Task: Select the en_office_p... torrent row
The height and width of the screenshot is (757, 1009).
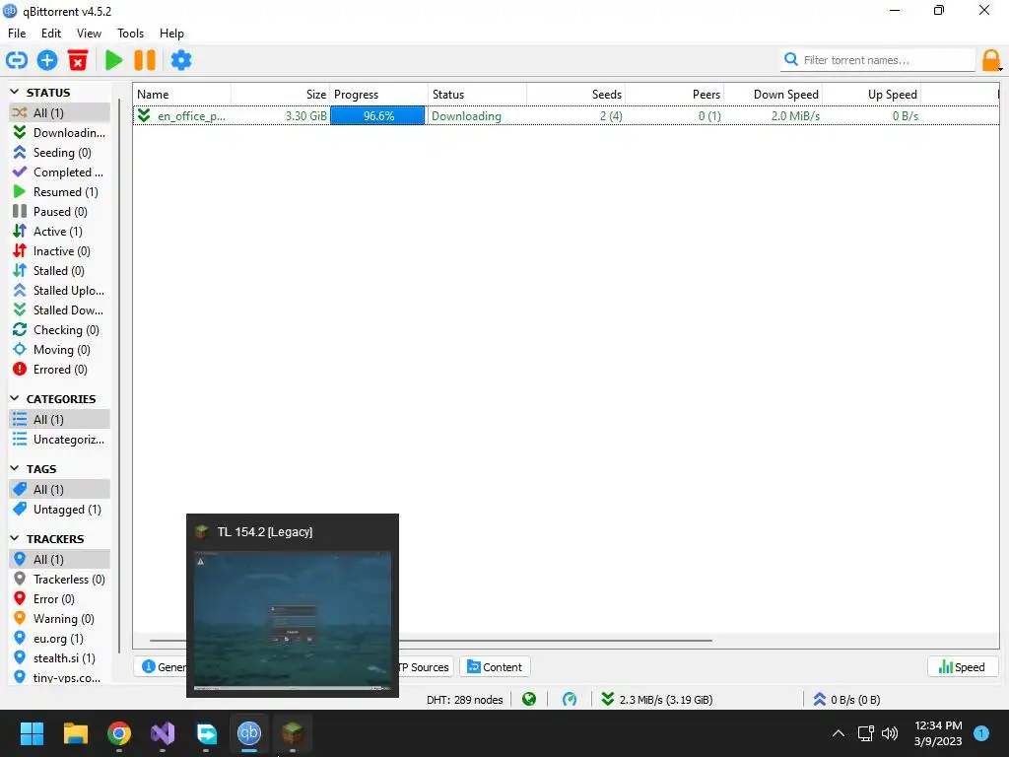Action: tap(567, 116)
